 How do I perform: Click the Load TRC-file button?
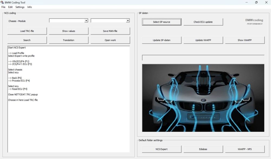point(27,31)
